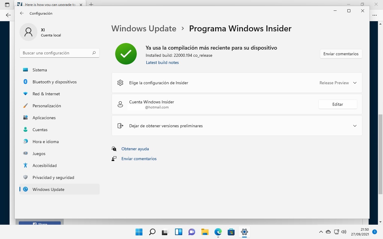Click the search magnifier icon in settings
The width and height of the screenshot is (383, 239).
pyautogui.click(x=94, y=53)
